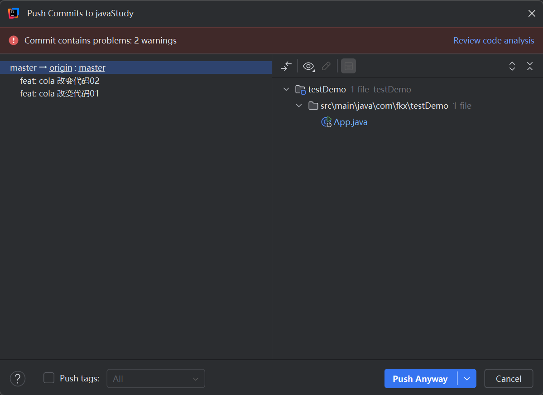This screenshot has width=543, height=395.
Task: Open the Push tags All dropdown
Action: click(x=156, y=379)
